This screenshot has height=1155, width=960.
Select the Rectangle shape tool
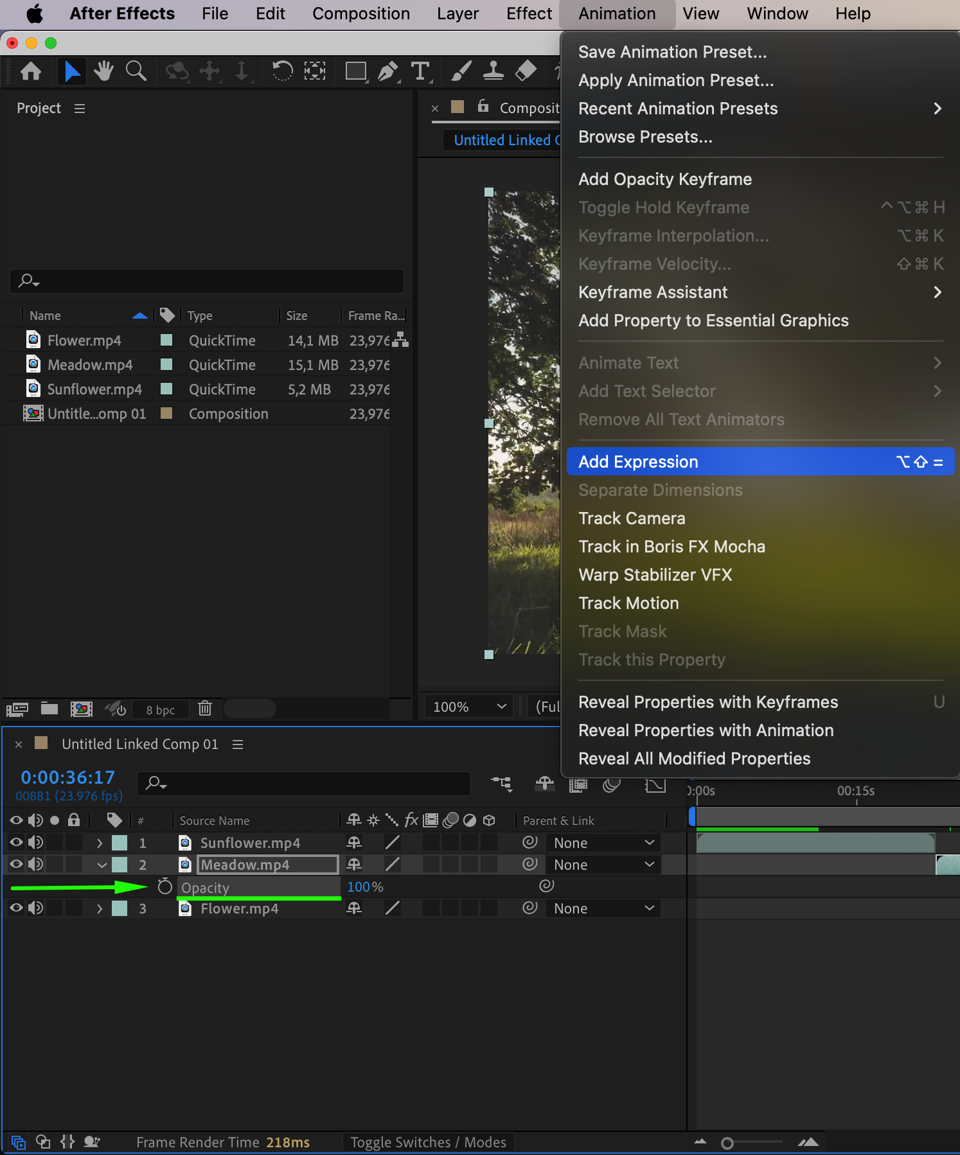355,71
